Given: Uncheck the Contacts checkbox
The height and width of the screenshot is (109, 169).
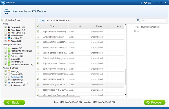Looking at the screenshot, I should click(x=6, y=53).
